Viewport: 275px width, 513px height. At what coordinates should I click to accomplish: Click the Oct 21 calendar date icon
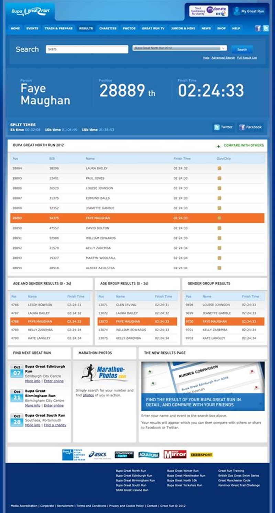[x=17, y=396]
